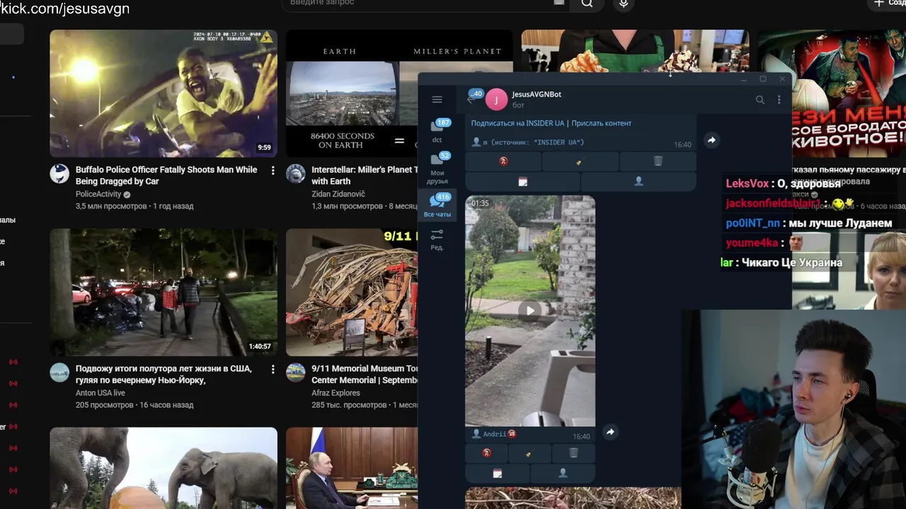Open more options for Buffalo Police Officer video

273,170
